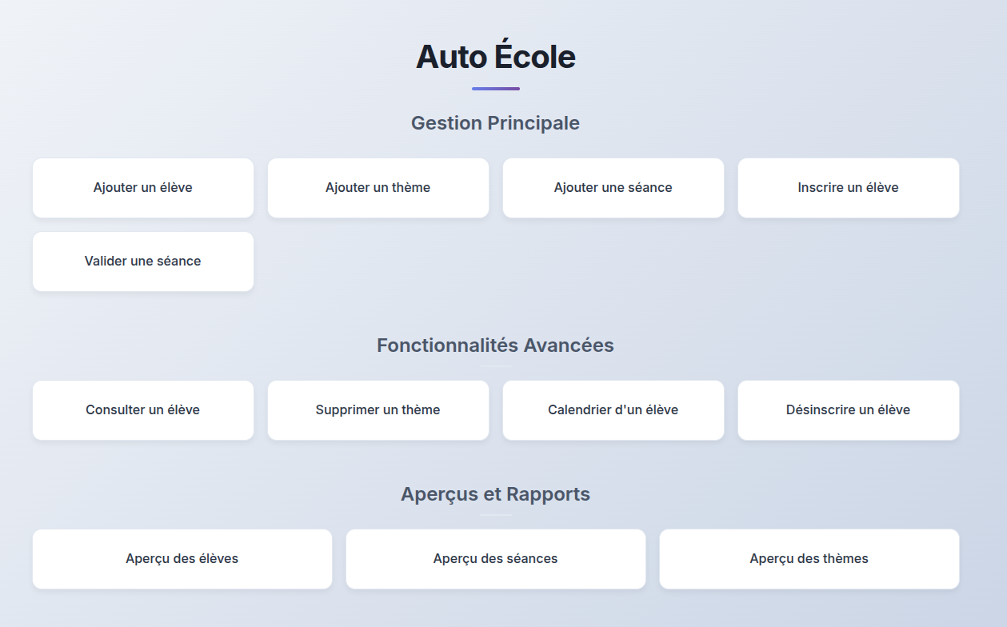
Task: View "Aperçu des séances"
Action: pos(495,558)
